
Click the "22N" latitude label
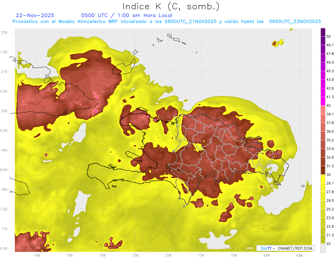pyautogui.click(x=4, y=32)
